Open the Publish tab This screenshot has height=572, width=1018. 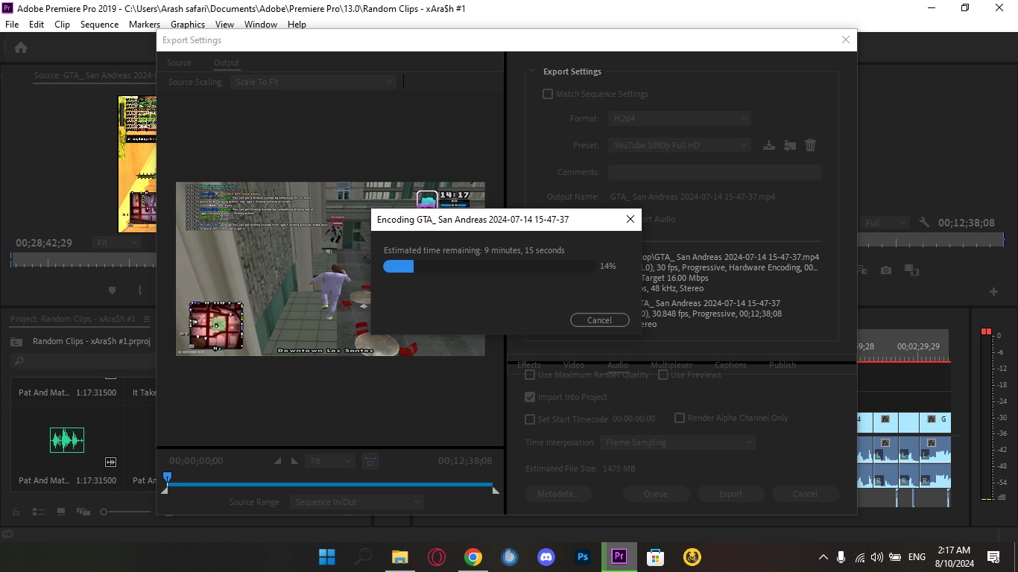pos(783,365)
